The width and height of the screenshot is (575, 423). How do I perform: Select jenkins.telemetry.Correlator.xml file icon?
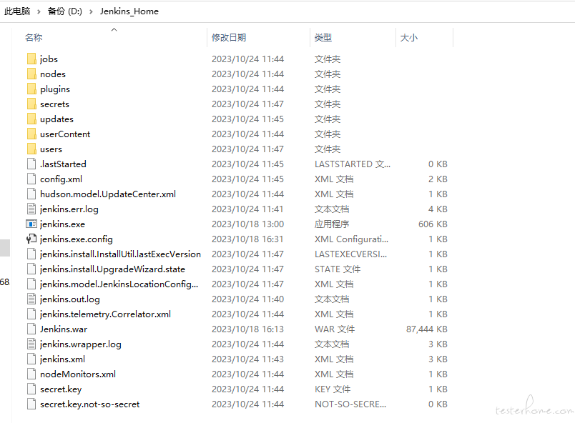pos(31,314)
